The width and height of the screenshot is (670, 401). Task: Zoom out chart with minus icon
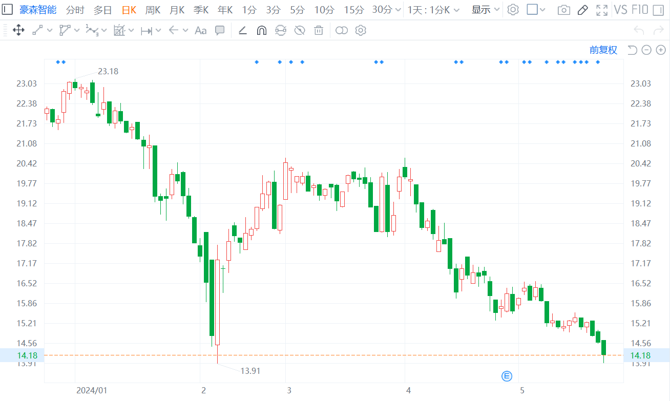point(646,50)
